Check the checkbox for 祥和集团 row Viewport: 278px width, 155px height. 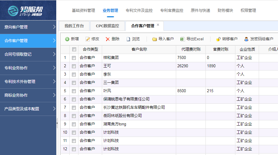click(74, 58)
